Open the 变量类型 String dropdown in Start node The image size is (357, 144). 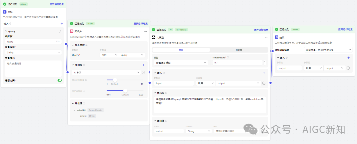pyautogui.click(x=33, y=52)
